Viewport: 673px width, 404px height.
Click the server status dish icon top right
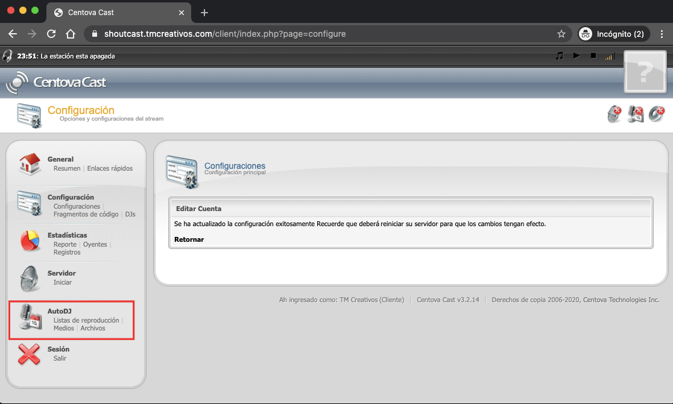point(615,114)
